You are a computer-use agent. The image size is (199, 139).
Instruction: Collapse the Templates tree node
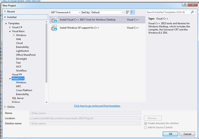(x=6, y=23)
